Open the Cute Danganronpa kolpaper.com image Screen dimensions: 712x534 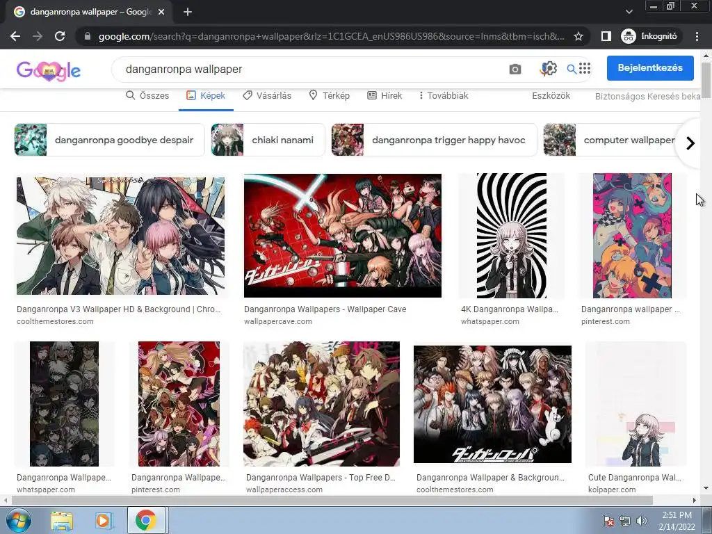tap(636, 404)
